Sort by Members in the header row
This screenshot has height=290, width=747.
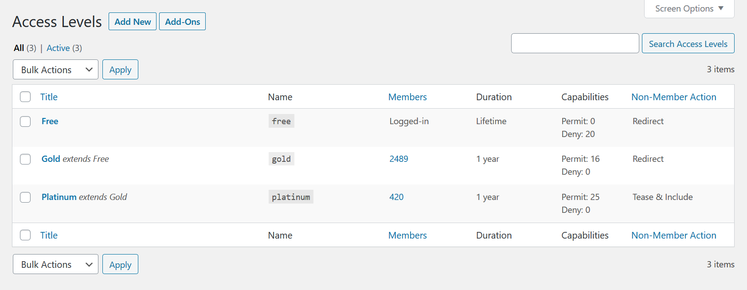[407, 97]
